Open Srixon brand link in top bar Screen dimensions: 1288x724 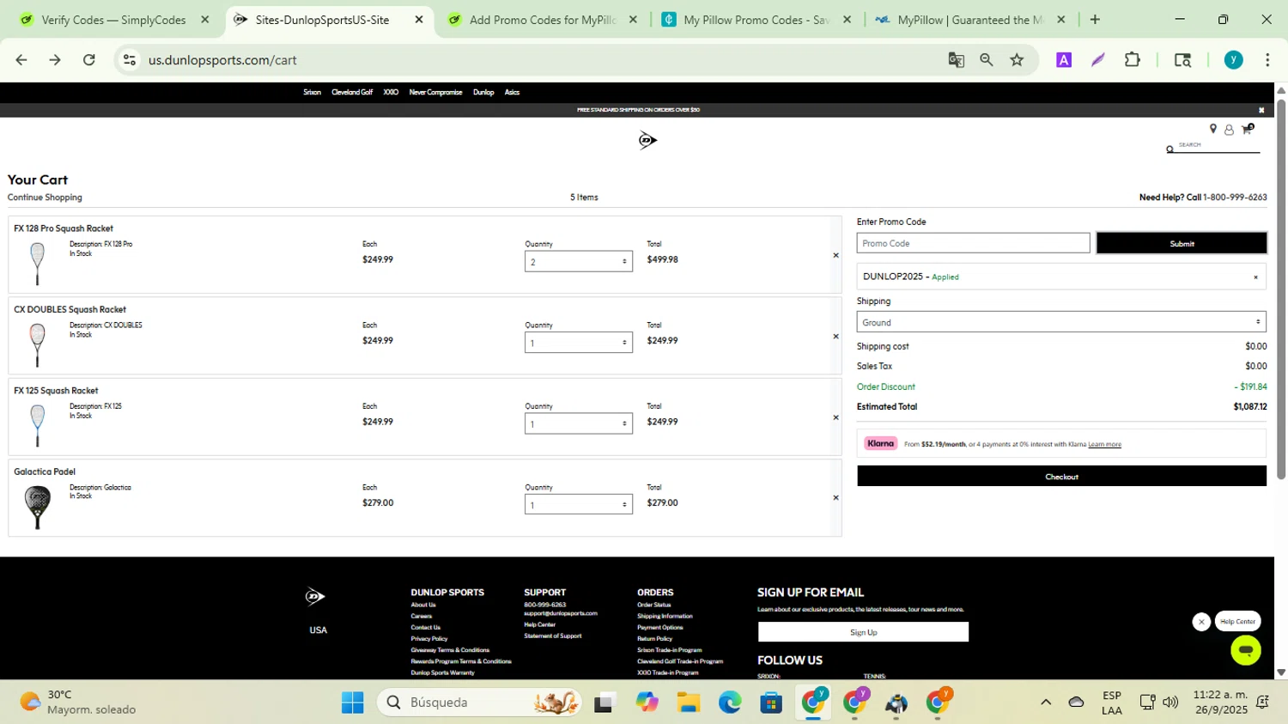[312, 93]
